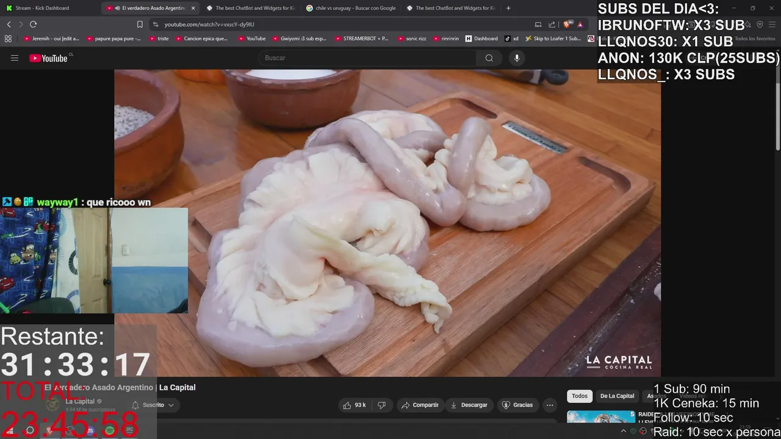Screen dimensions: 781x439
Task: Open the bookmarks apps grid icon
Action: 8,38
